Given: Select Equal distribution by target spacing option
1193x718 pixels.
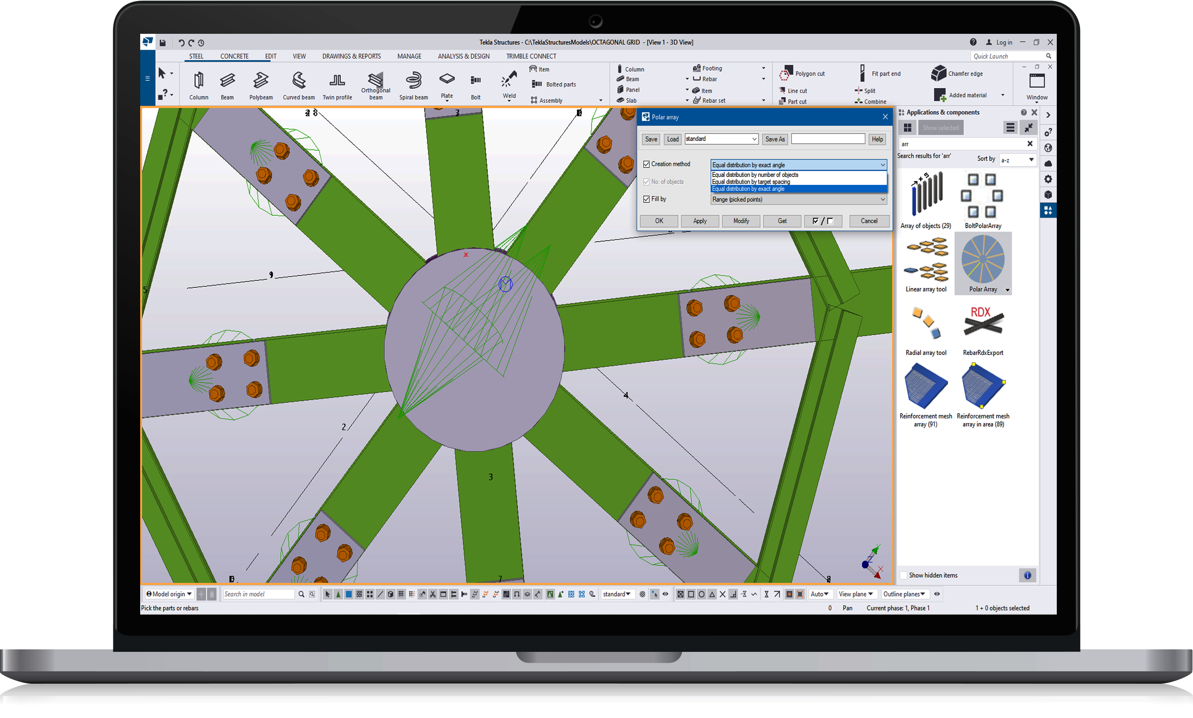Looking at the screenshot, I should 751,181.
